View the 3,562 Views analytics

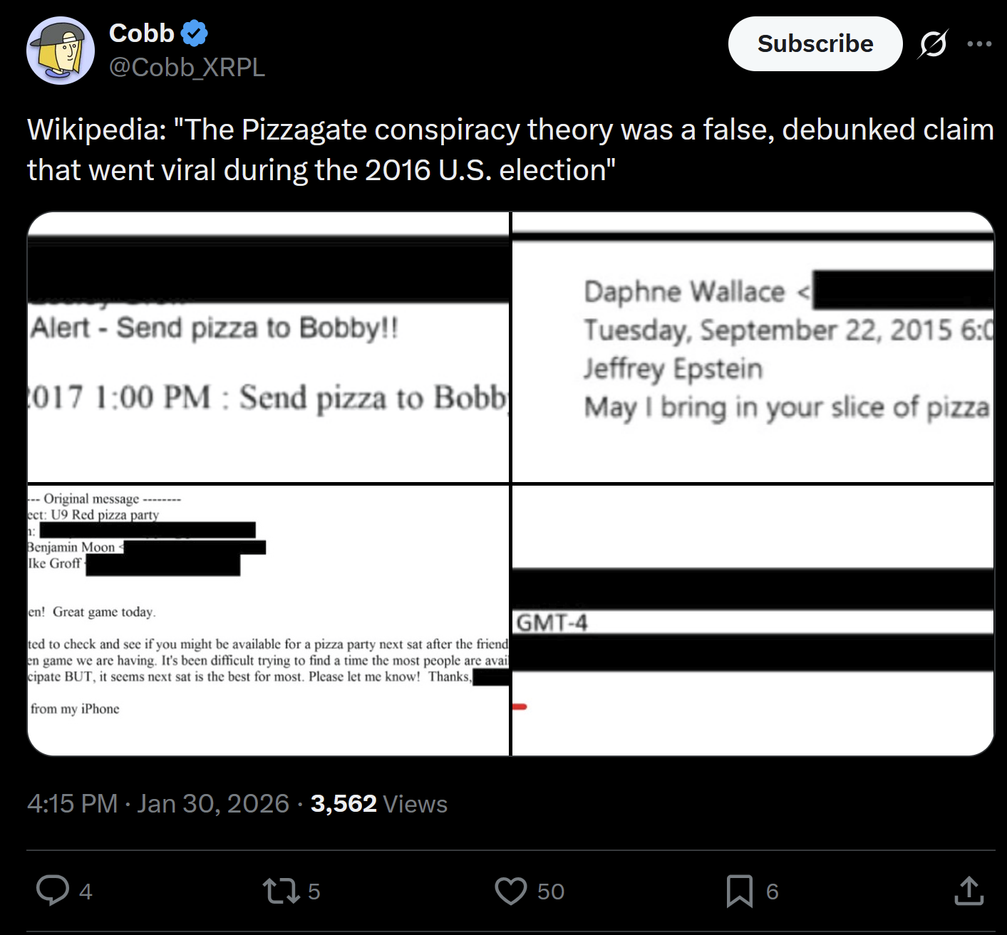tap(379, 804)
